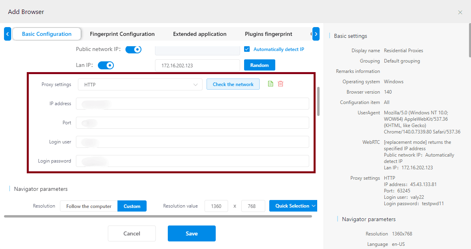Save the browser configuration
Image resolution: width=471 pixels, height=249 pixels.
(x=191, y=233)
